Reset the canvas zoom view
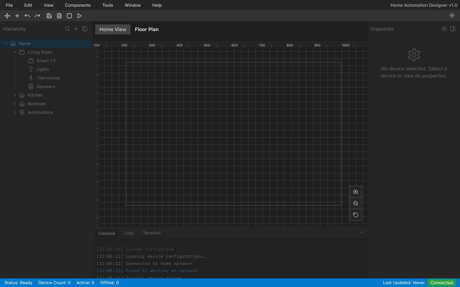This screenshot has height=287, width=460. (356, 215)
